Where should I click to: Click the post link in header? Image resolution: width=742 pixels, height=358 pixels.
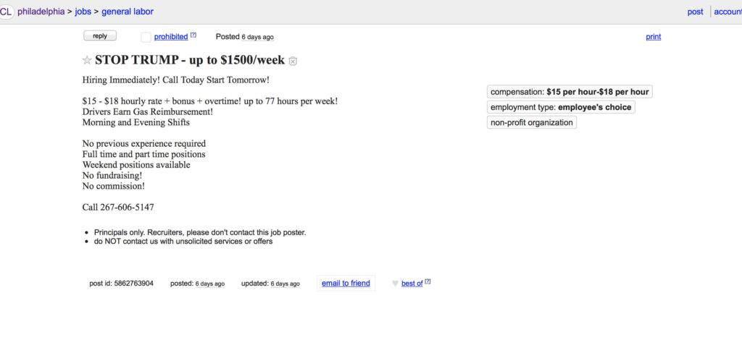695,12
